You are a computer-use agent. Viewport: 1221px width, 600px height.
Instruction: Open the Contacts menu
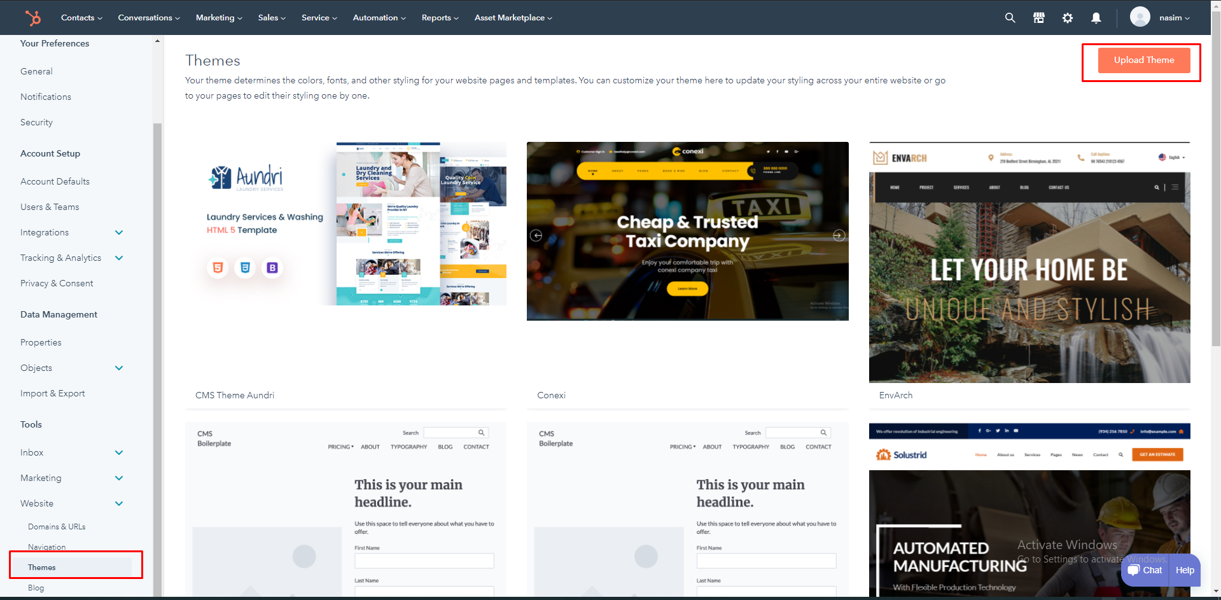click(81, 18)
